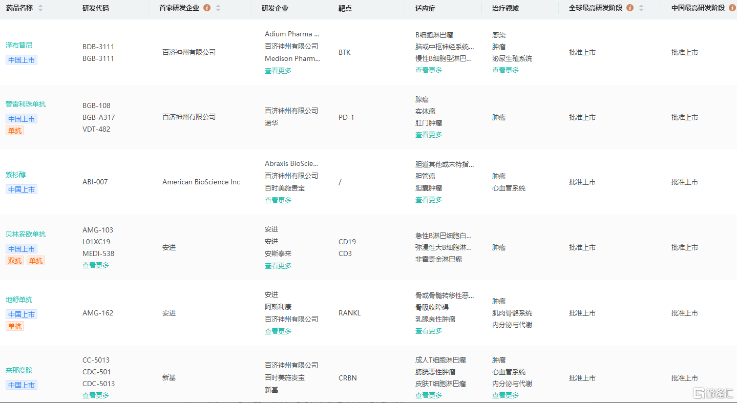Select code CC-5013
737x403 pixels.
[96, 360]
